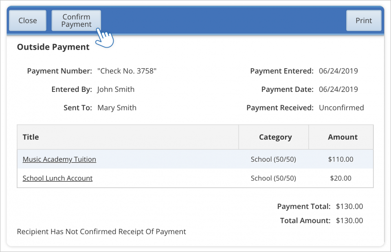Select the $20.00 amount cell

(340, 178)
